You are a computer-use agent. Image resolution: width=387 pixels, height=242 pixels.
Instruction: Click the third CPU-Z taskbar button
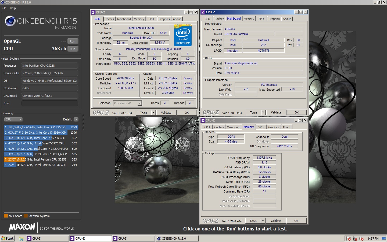coord(134,239)
